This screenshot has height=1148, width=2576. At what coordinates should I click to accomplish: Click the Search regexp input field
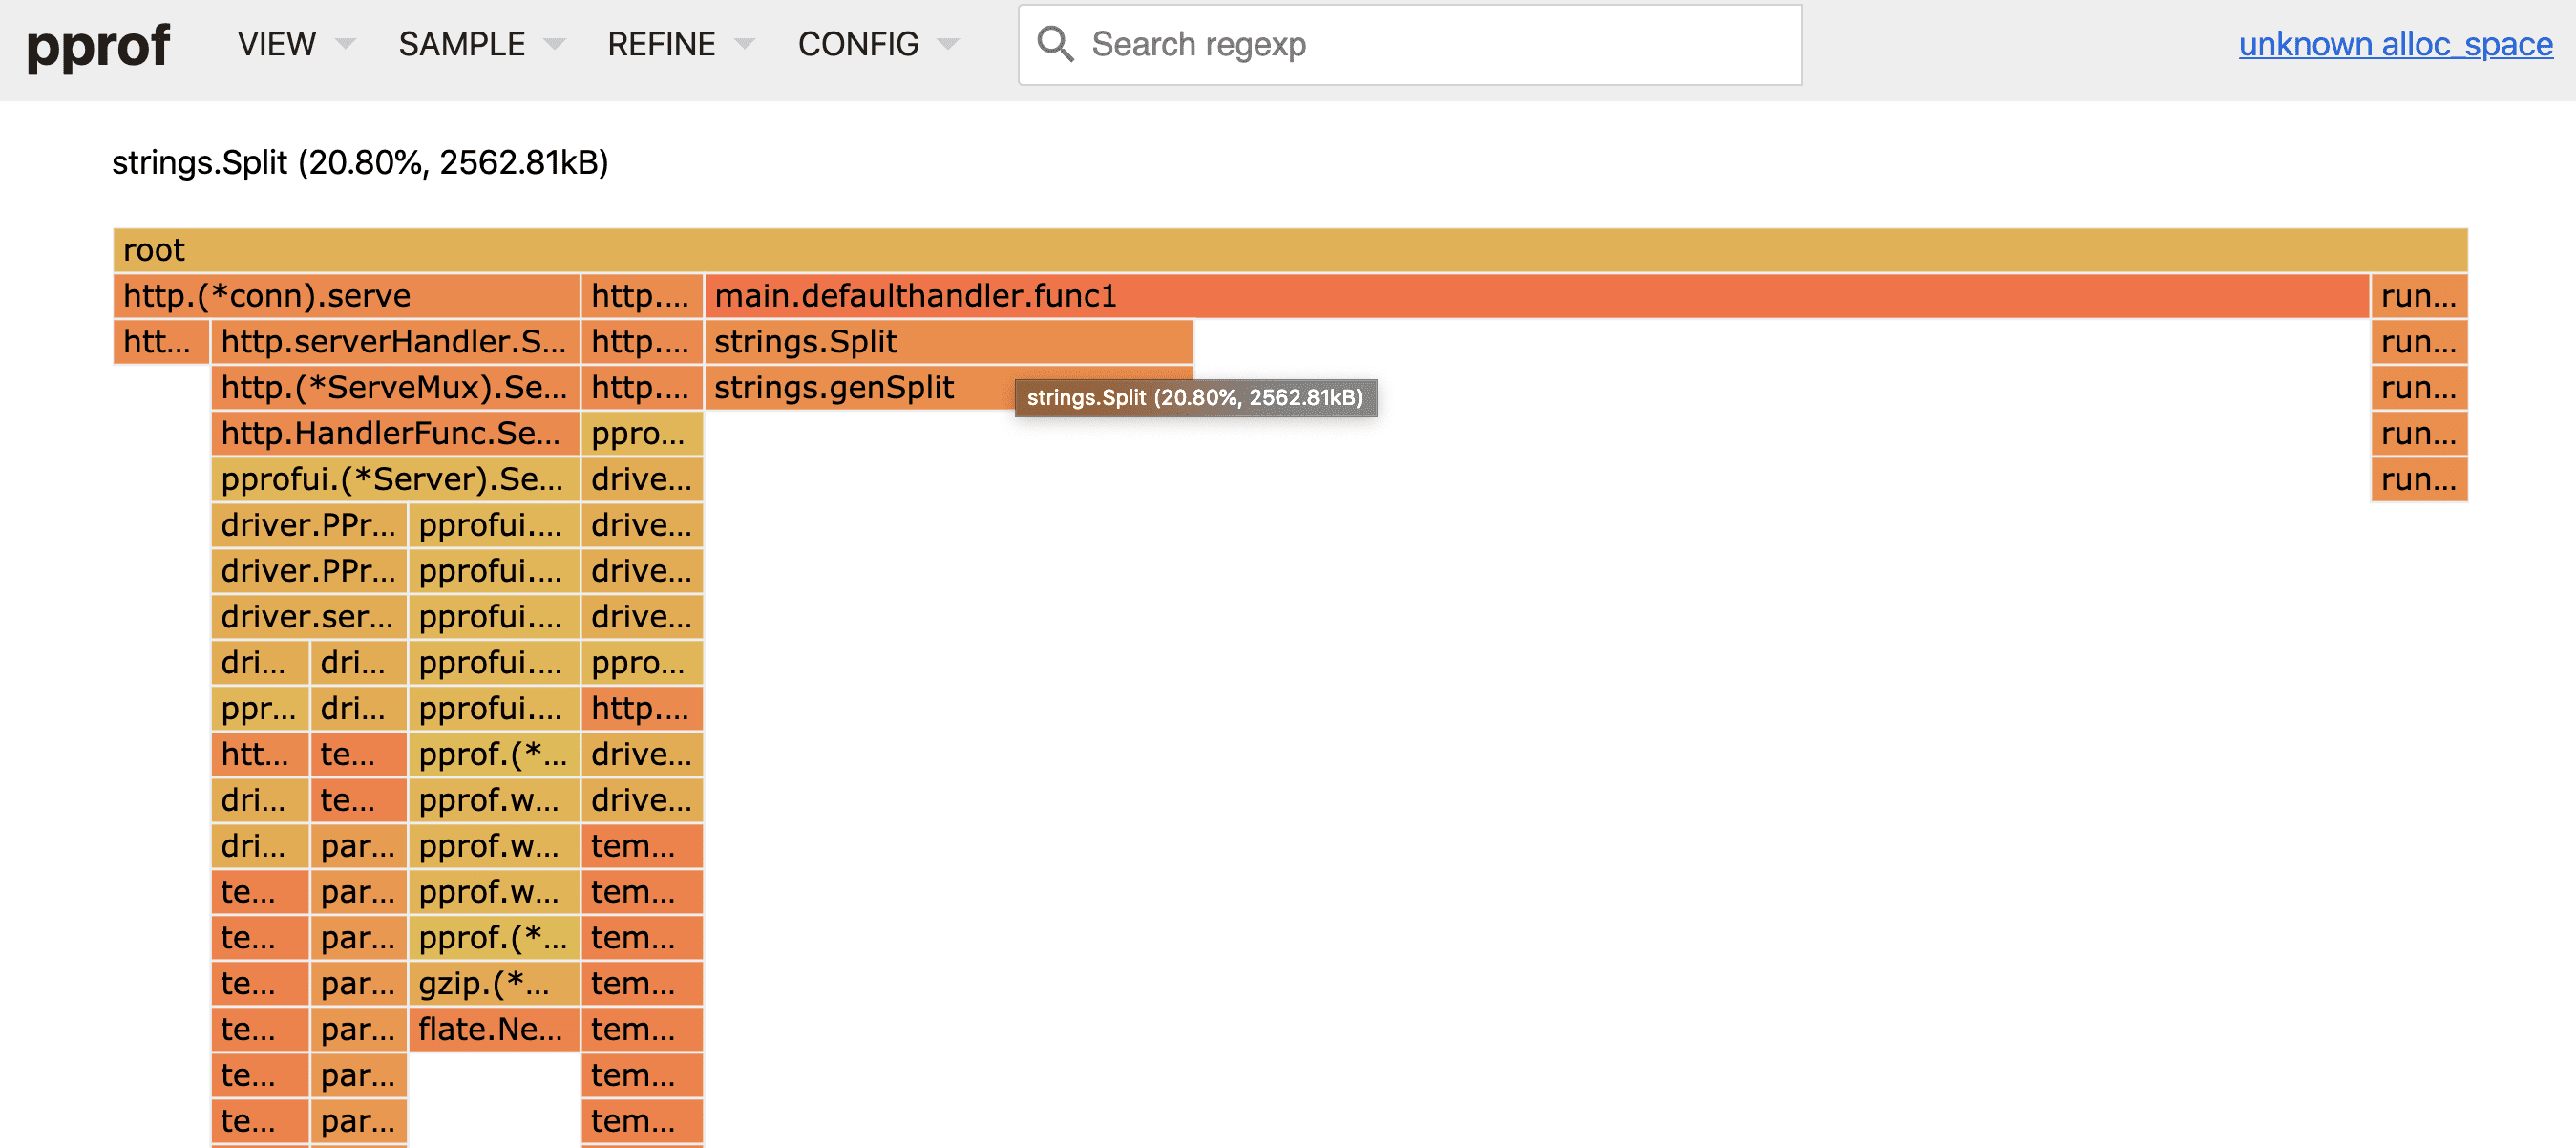[1430, 44]
